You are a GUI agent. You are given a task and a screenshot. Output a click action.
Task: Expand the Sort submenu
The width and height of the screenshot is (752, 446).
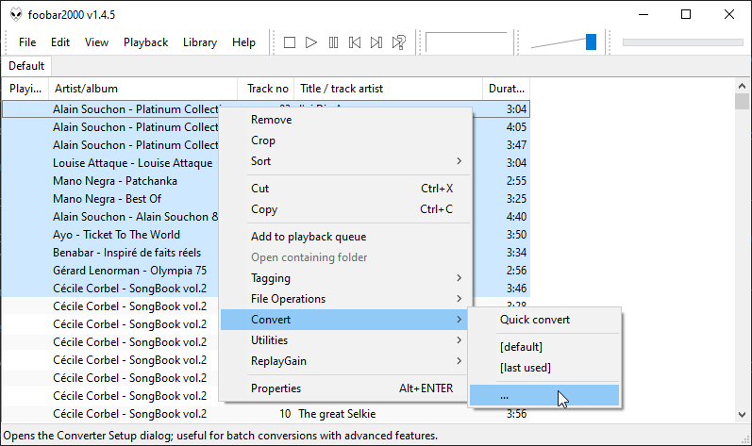pos(344,161)
